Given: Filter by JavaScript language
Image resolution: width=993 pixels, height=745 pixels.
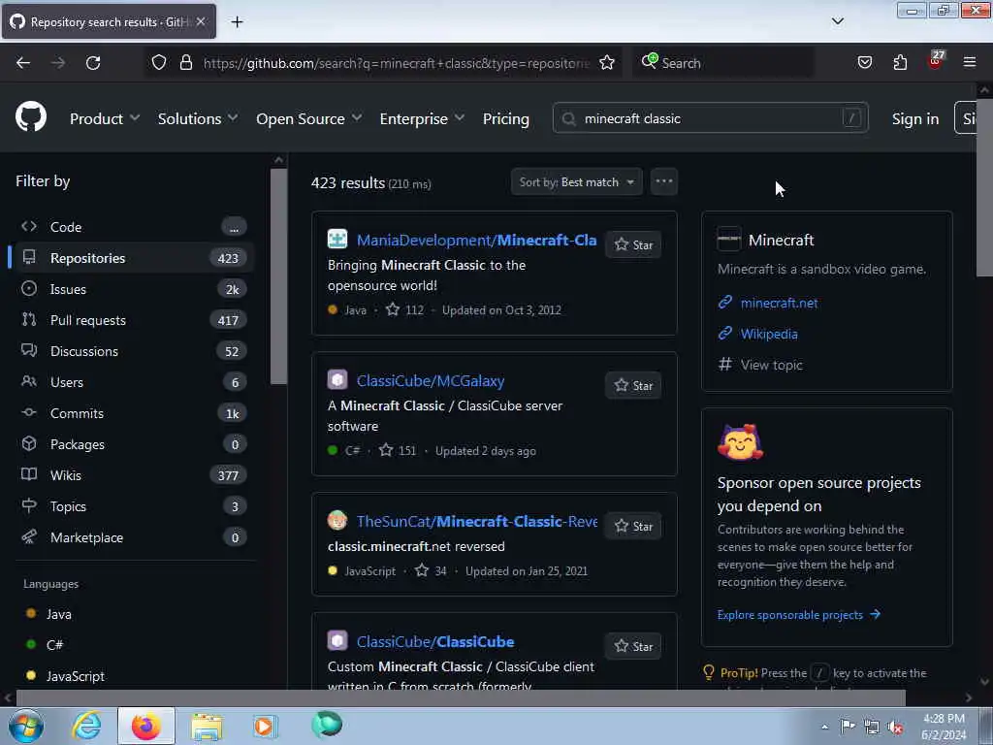Looking at the screenshot, I should 75,676.
